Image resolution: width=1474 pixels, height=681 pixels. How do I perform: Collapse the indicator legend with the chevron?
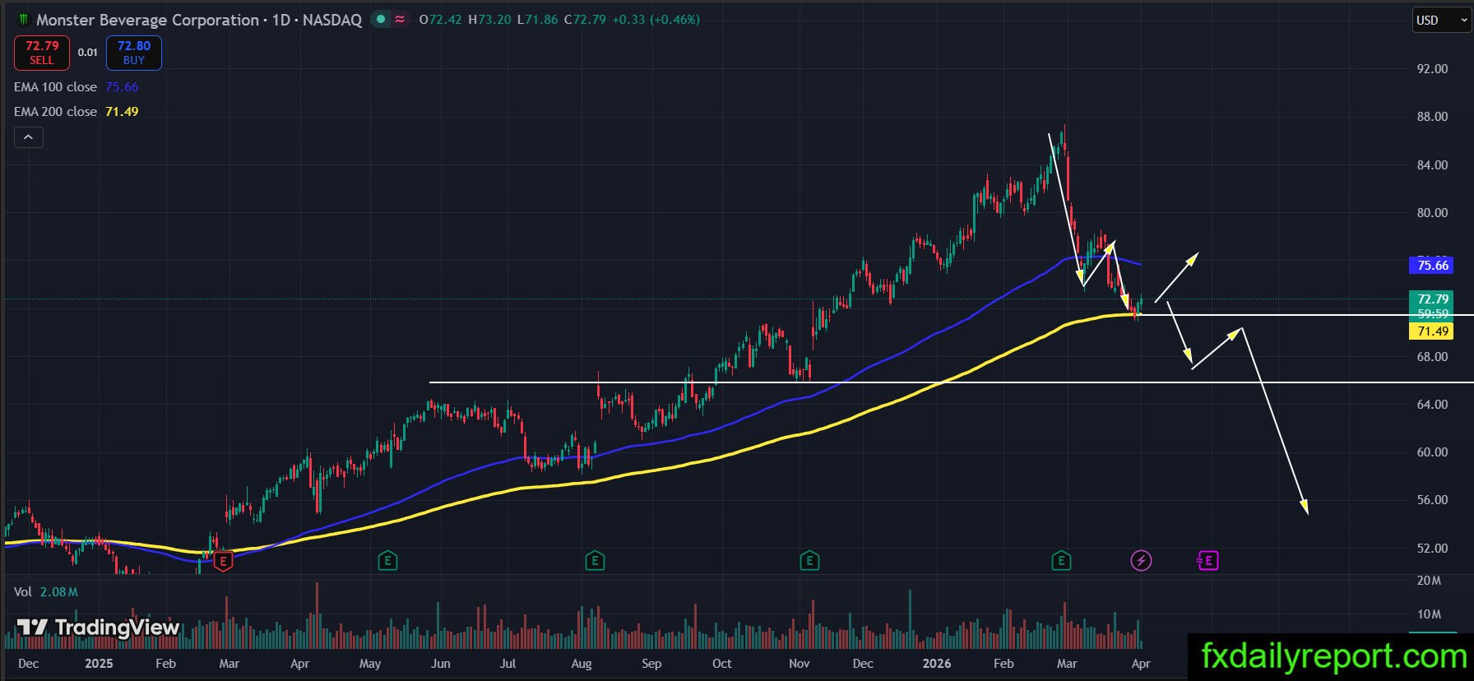pos(28,137)
